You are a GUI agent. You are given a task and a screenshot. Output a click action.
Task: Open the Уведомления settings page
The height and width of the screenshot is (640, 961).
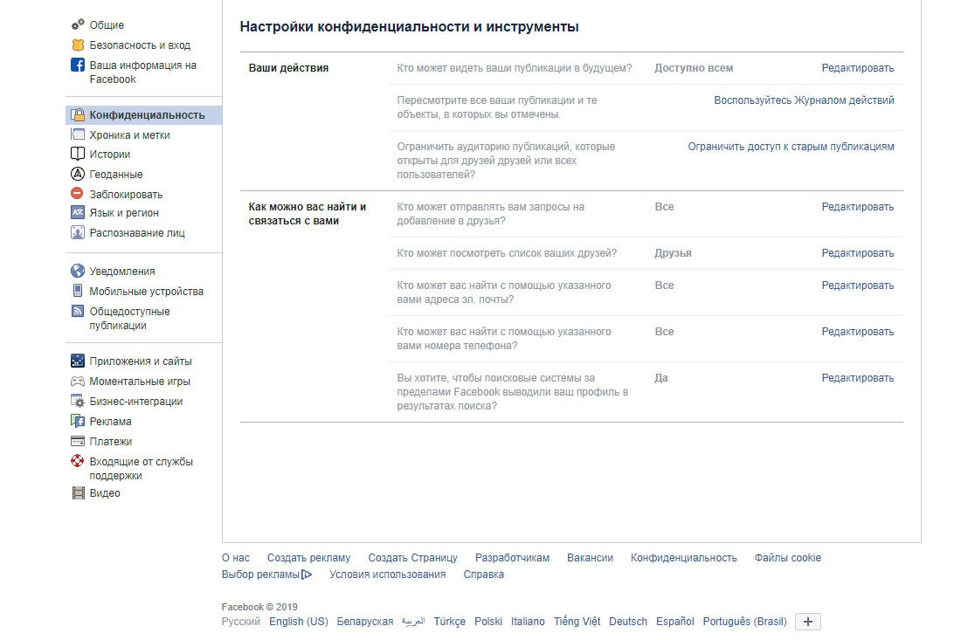(122, 272)
